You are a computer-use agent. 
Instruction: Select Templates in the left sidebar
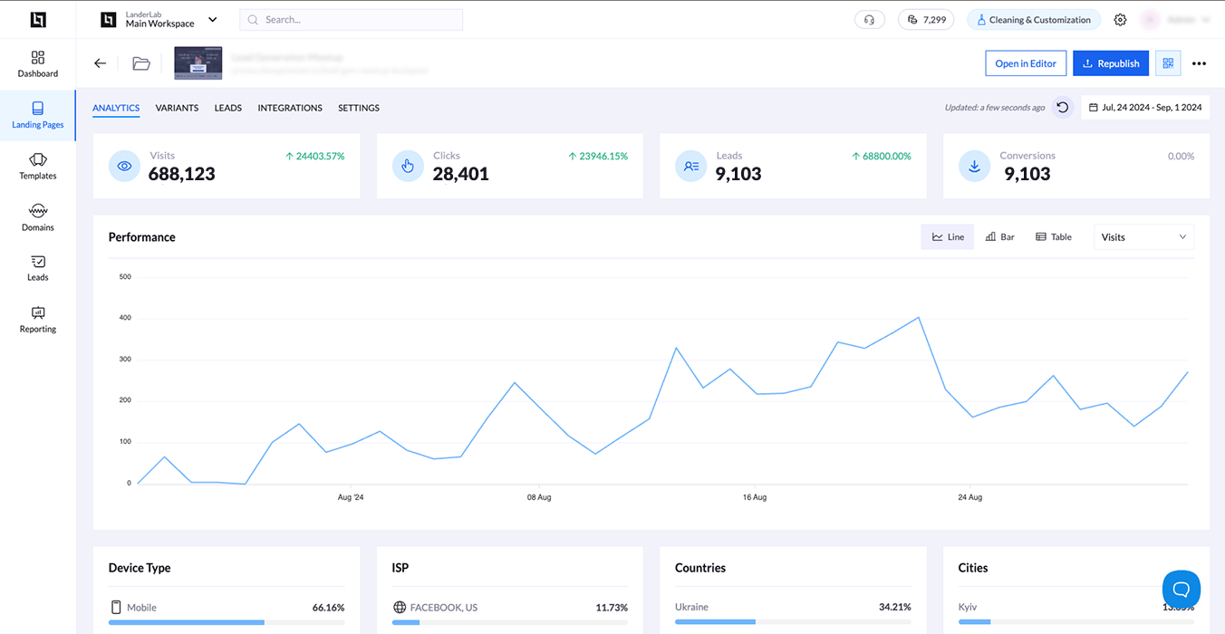(x=37, y=167)
